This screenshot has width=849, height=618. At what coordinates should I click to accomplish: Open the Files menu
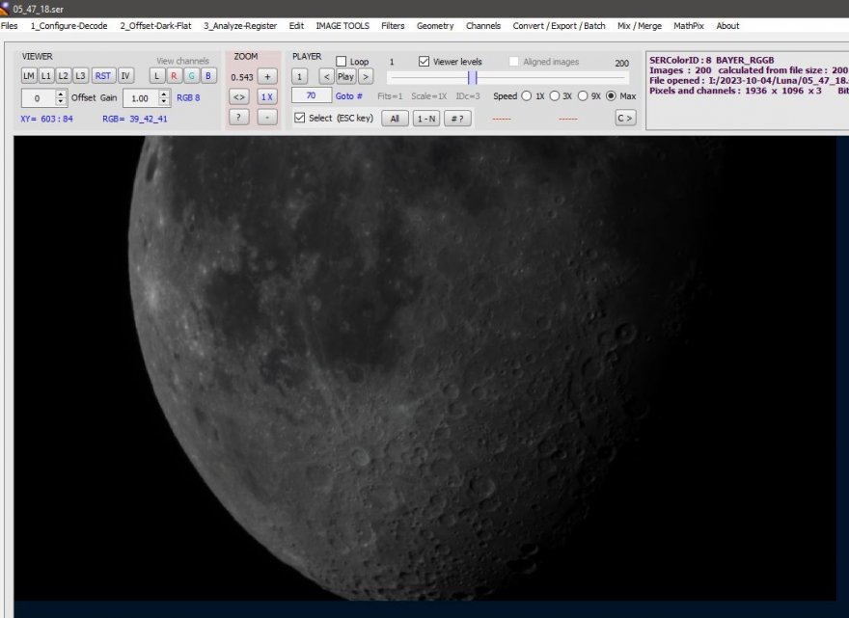point(10,25)
